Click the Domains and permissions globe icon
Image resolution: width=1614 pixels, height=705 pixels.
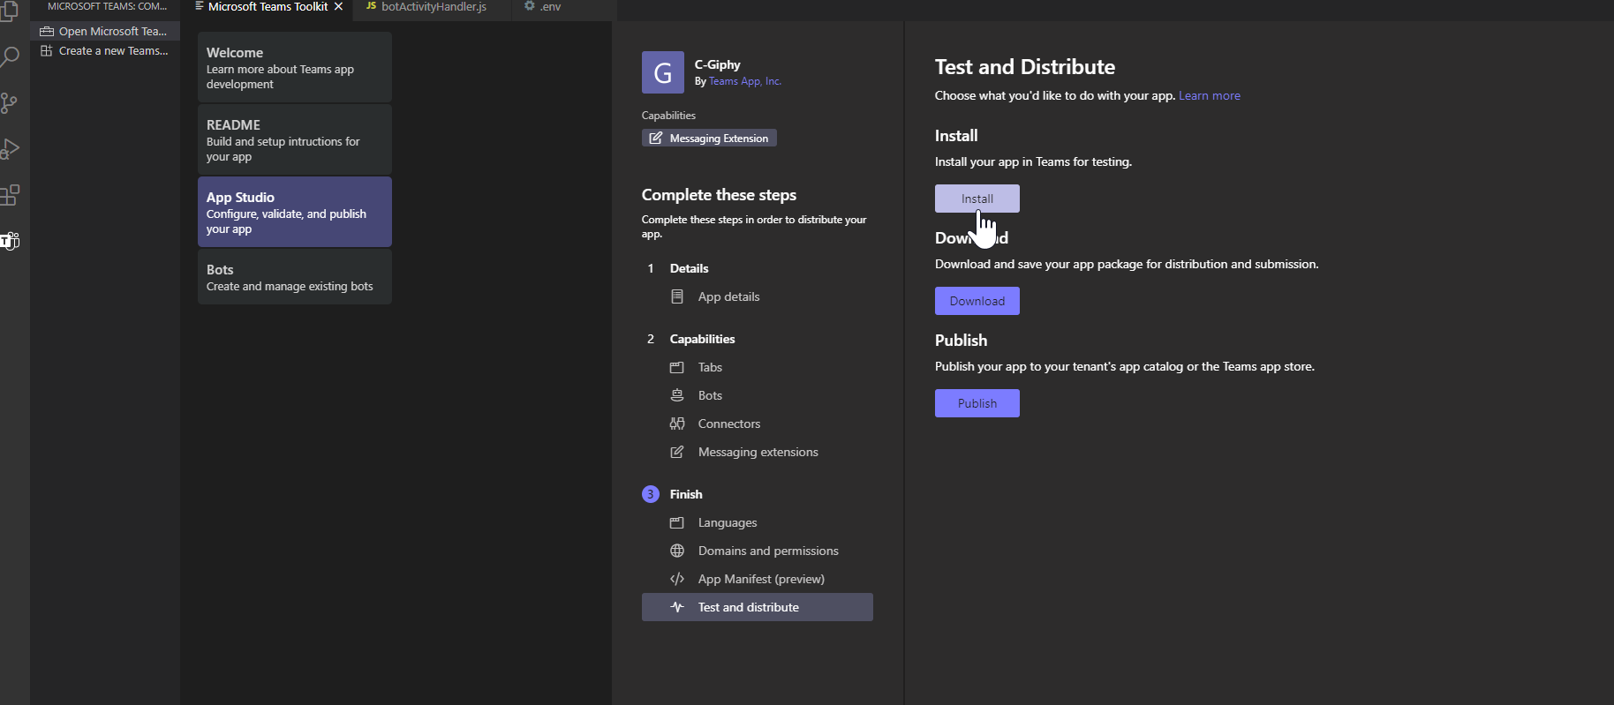(677, 551)
